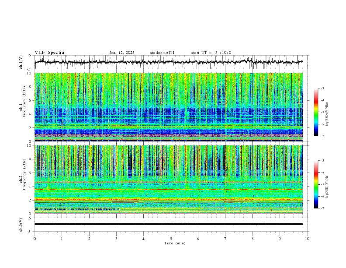Click the "station=ATH" header label
This screenshot has width=346, height=268.
(162, 53)
